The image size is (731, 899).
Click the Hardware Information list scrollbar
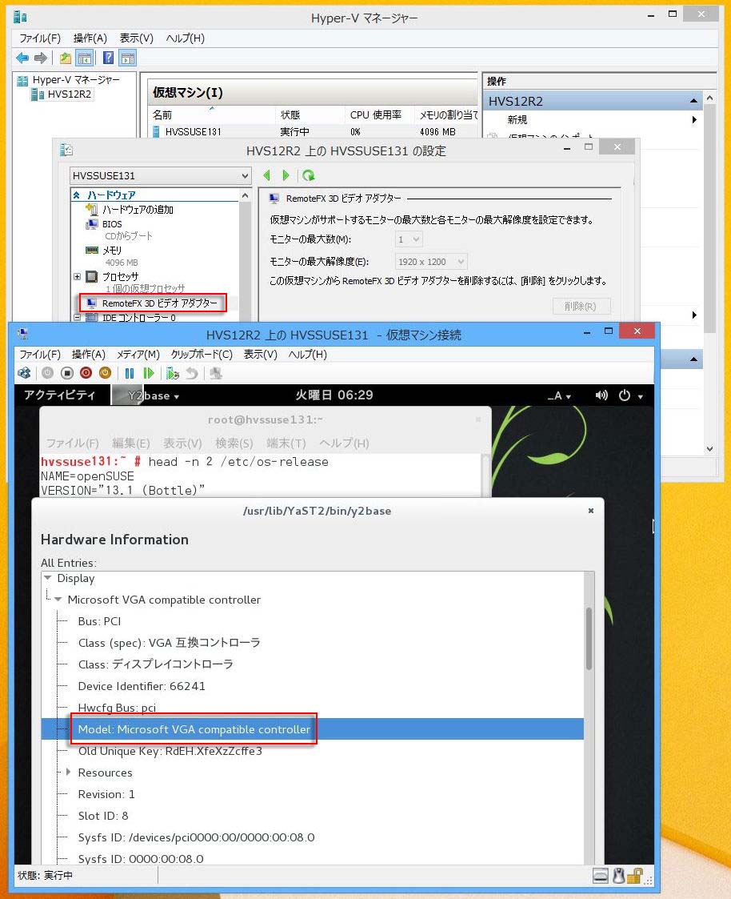click(x=589, y=639)
